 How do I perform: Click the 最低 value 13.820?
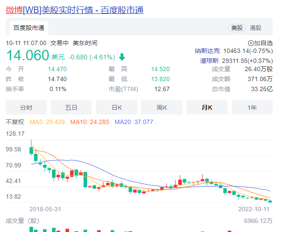[160, 79]
